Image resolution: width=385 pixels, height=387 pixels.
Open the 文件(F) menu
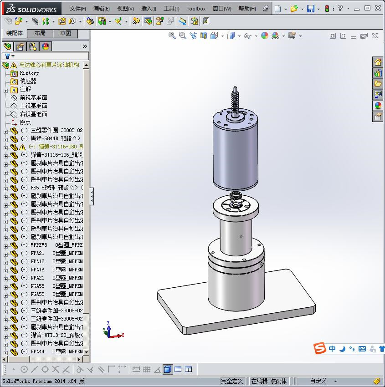pos(77,9)
